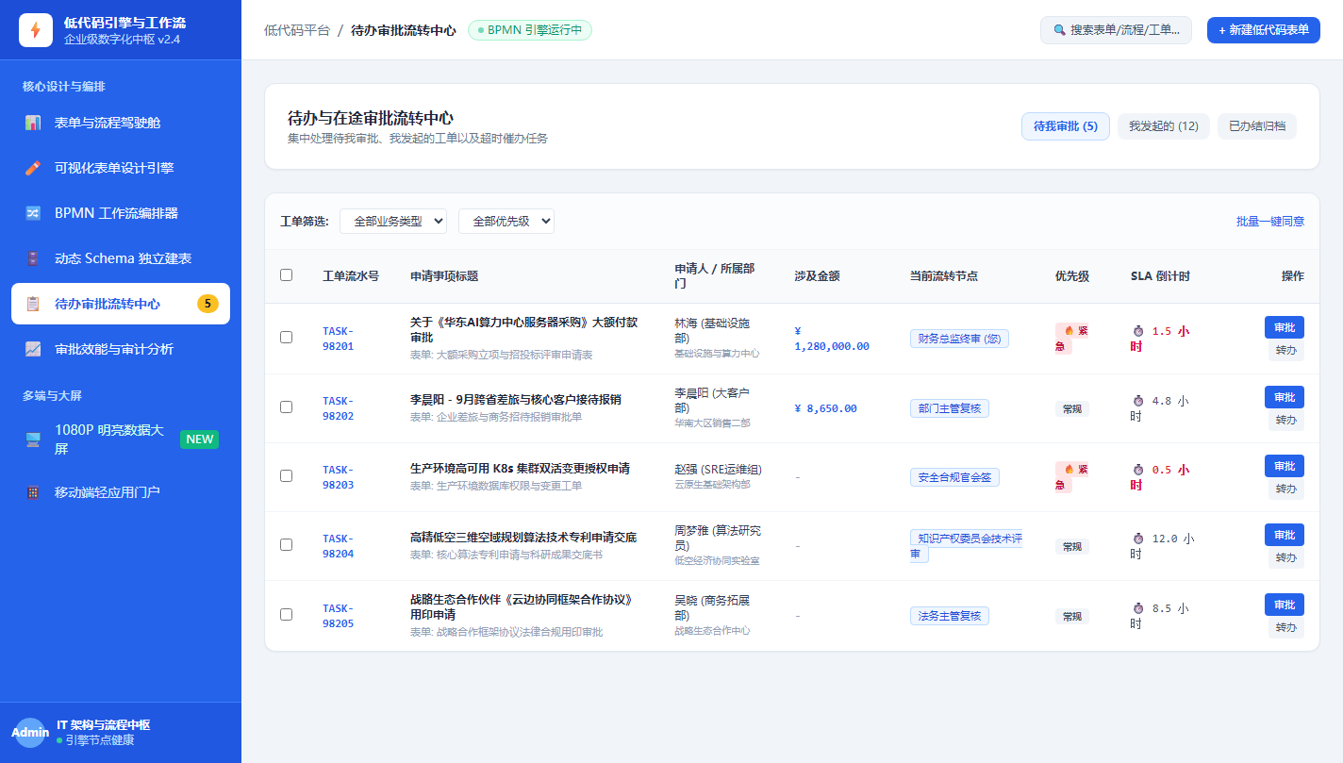Check the box for TASK-98202
Screen dimensions: 1343x763
pos(287,406)
